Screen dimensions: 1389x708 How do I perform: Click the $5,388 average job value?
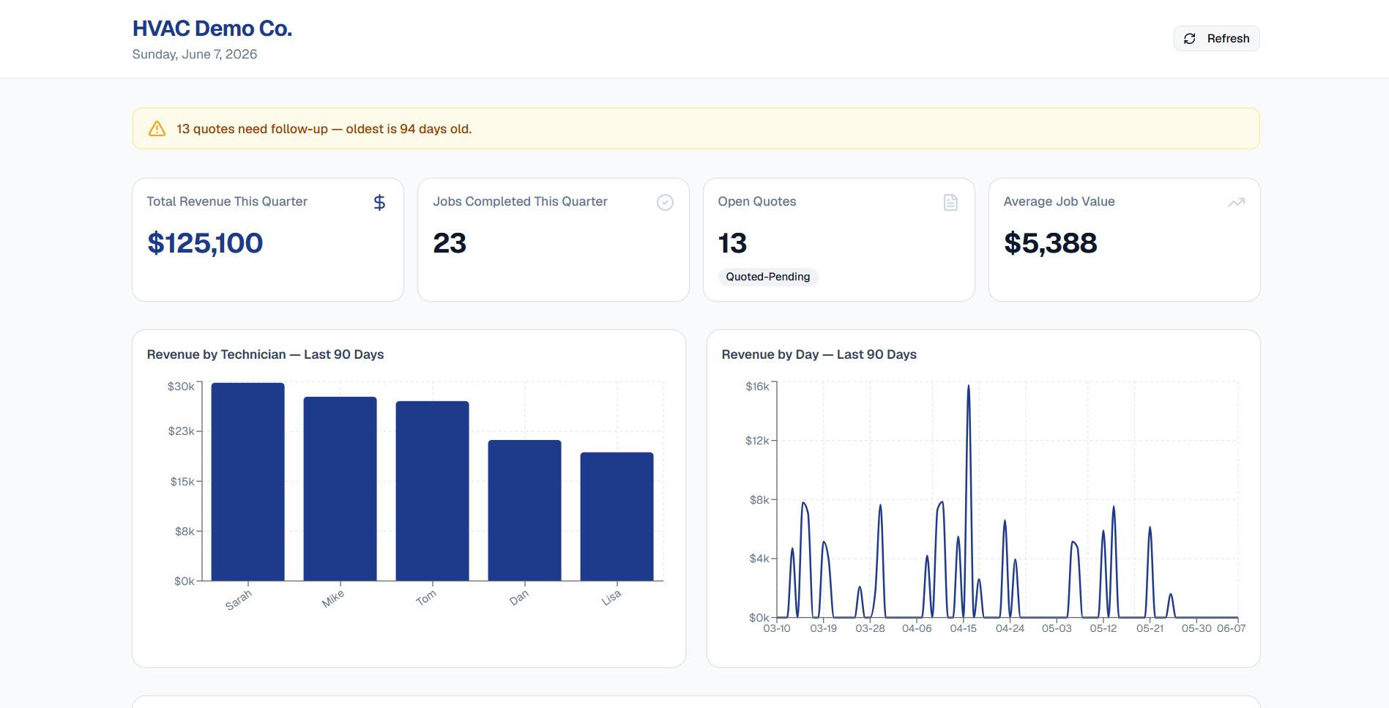click(1051, 243)
